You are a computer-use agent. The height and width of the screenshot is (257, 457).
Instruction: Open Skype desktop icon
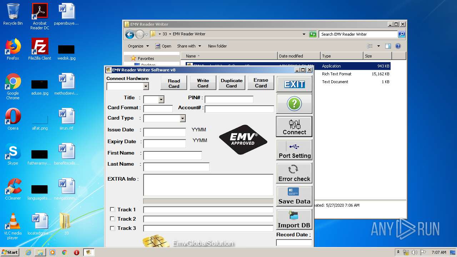pyautogui.click(x=13, y=154)
